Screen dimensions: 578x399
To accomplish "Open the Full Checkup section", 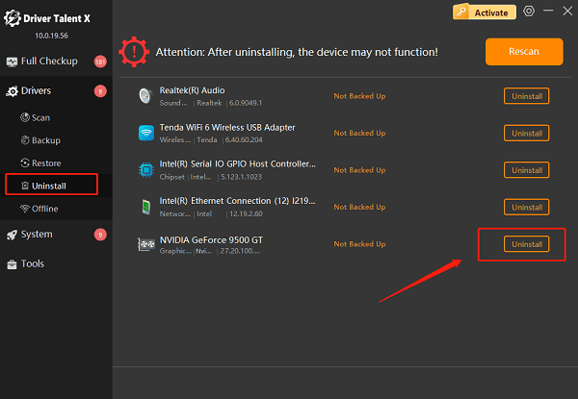I will pos(56,61).
